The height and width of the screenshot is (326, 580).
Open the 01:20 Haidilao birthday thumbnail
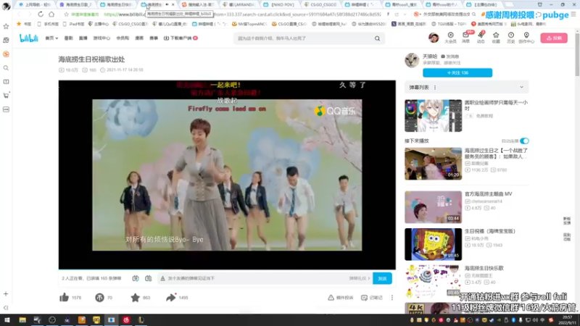(433, 164)
